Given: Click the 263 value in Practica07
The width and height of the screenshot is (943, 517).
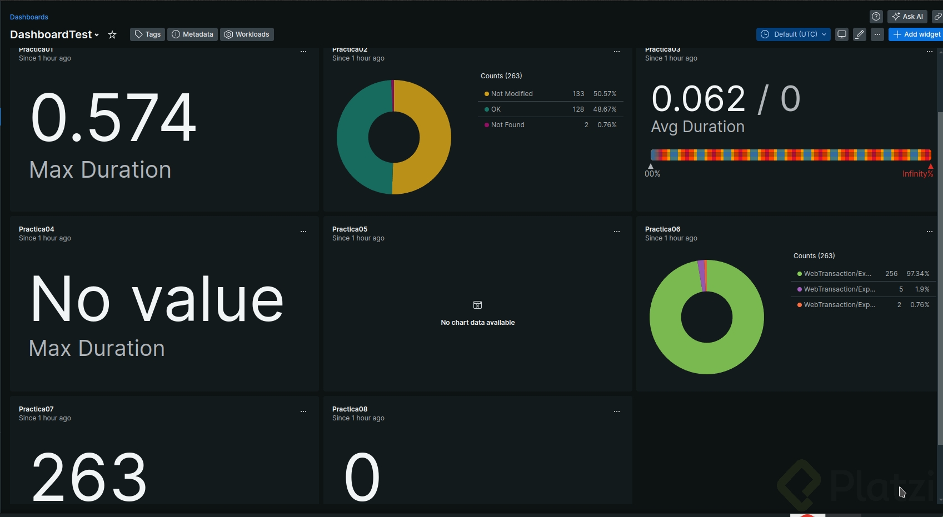Looking at the screenshot, I should (89, 476).
